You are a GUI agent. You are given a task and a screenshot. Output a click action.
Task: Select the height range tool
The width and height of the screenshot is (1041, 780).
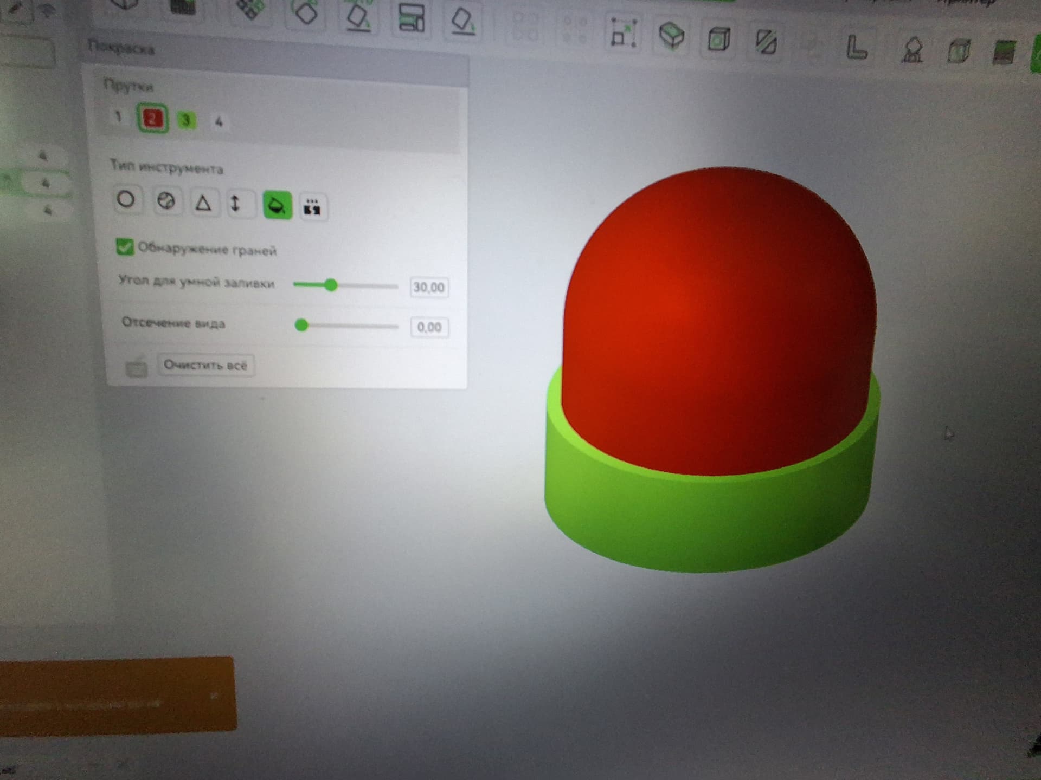235,204
